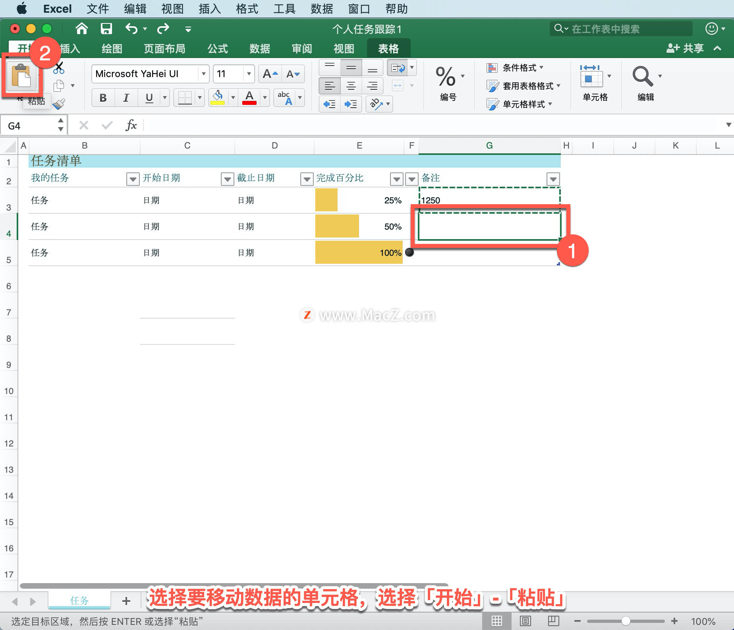Redo the last action
Image resolution: width=734 pixels, height=630 pixels.
[163, 29]
